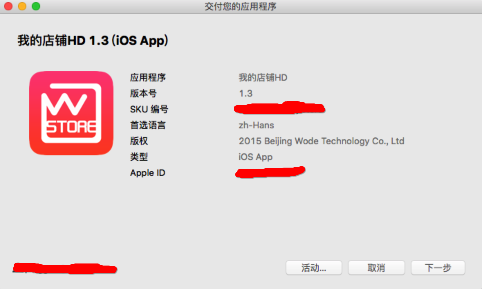Zoom the window with the green button

pyautogui.click(x=36, y=6)
